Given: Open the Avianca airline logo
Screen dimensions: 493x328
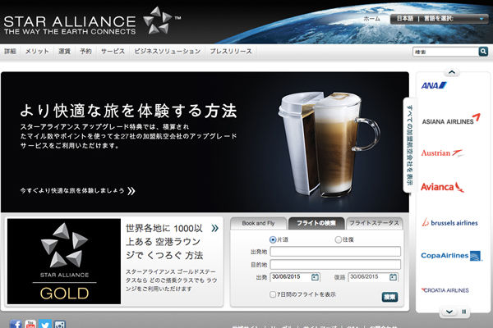Looking at the screenshot, I should tap(442, 187).
